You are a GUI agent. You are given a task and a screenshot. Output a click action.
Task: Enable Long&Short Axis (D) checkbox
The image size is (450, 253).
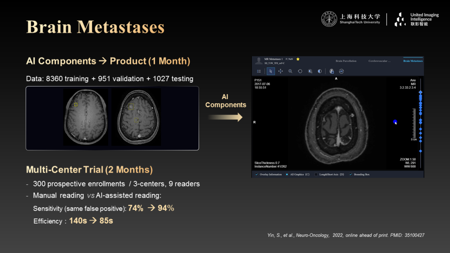(316, 174)
